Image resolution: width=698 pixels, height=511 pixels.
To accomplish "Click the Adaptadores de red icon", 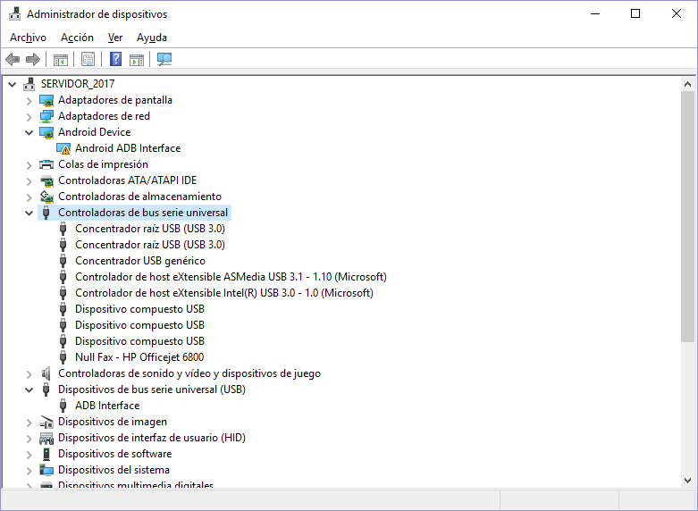I will pos(46,116).
